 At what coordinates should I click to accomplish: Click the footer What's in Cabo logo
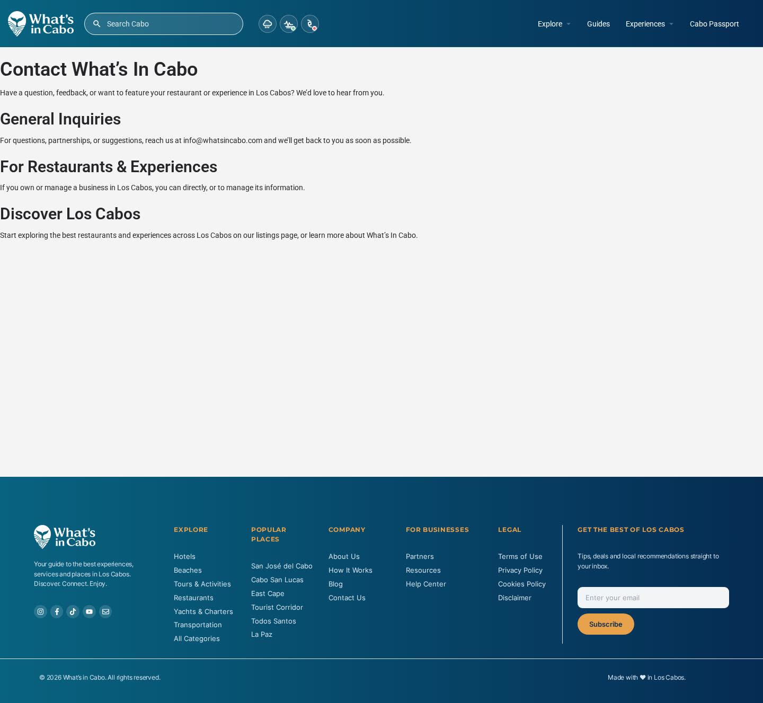pyautogui.click(x=65, y=537)
